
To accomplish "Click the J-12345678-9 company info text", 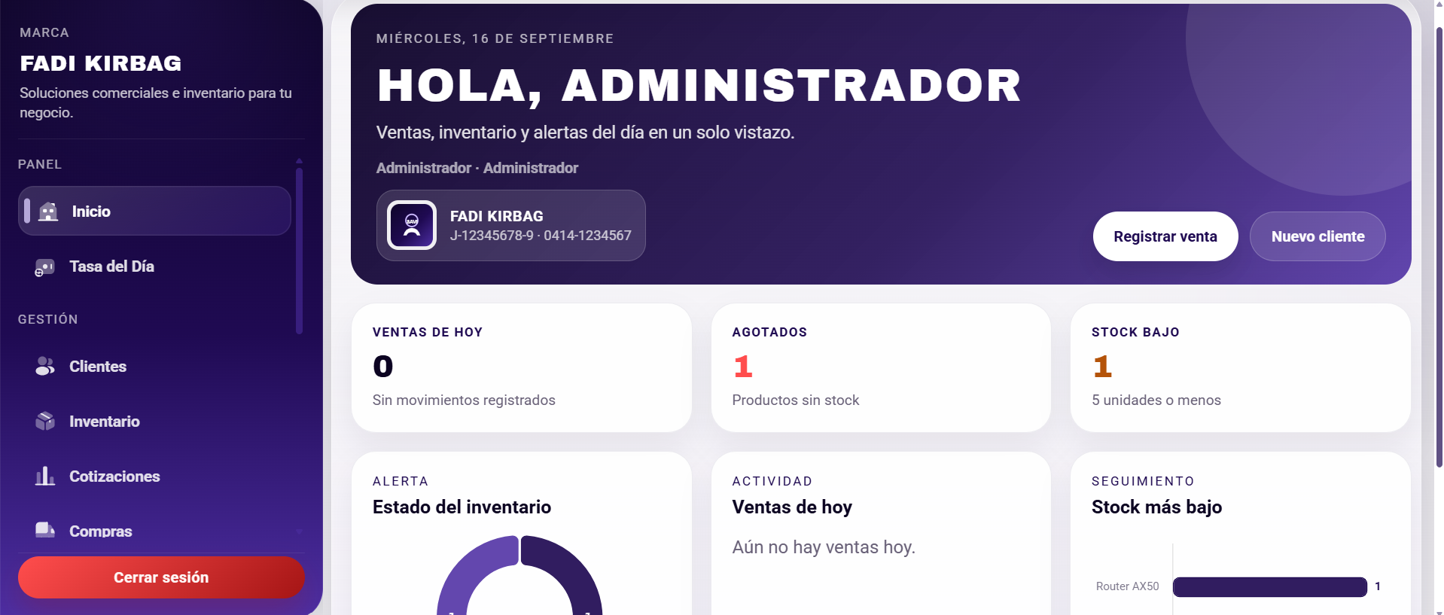I will click(x=541, y=236).
